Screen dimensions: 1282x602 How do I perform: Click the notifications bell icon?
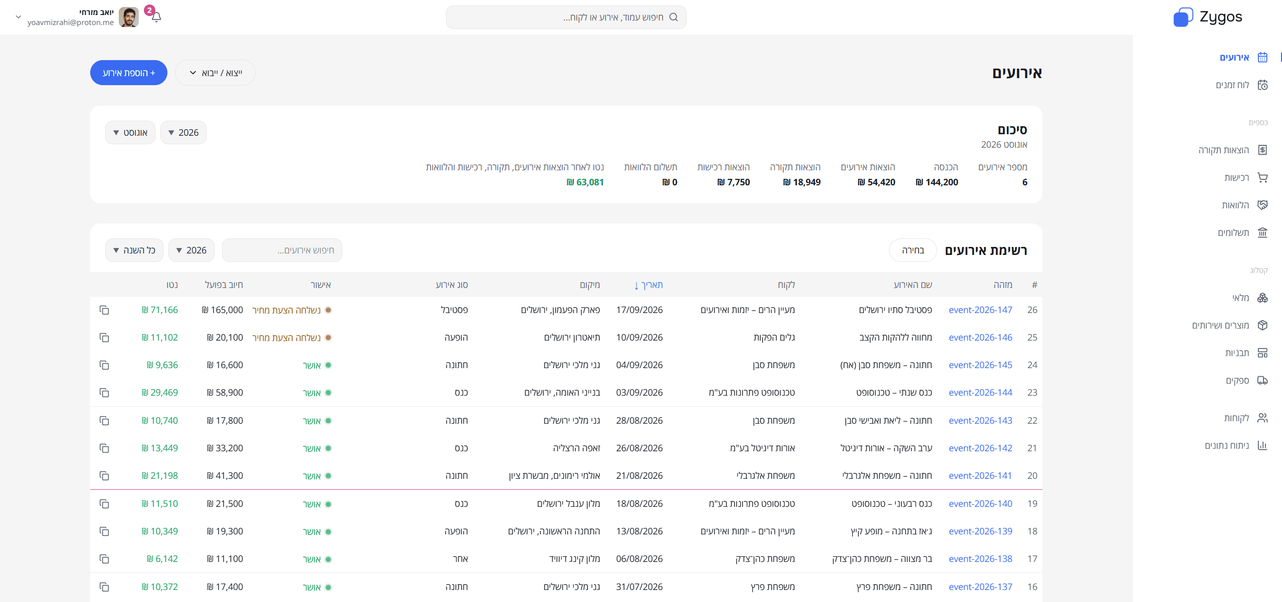(x=156, y=17)
